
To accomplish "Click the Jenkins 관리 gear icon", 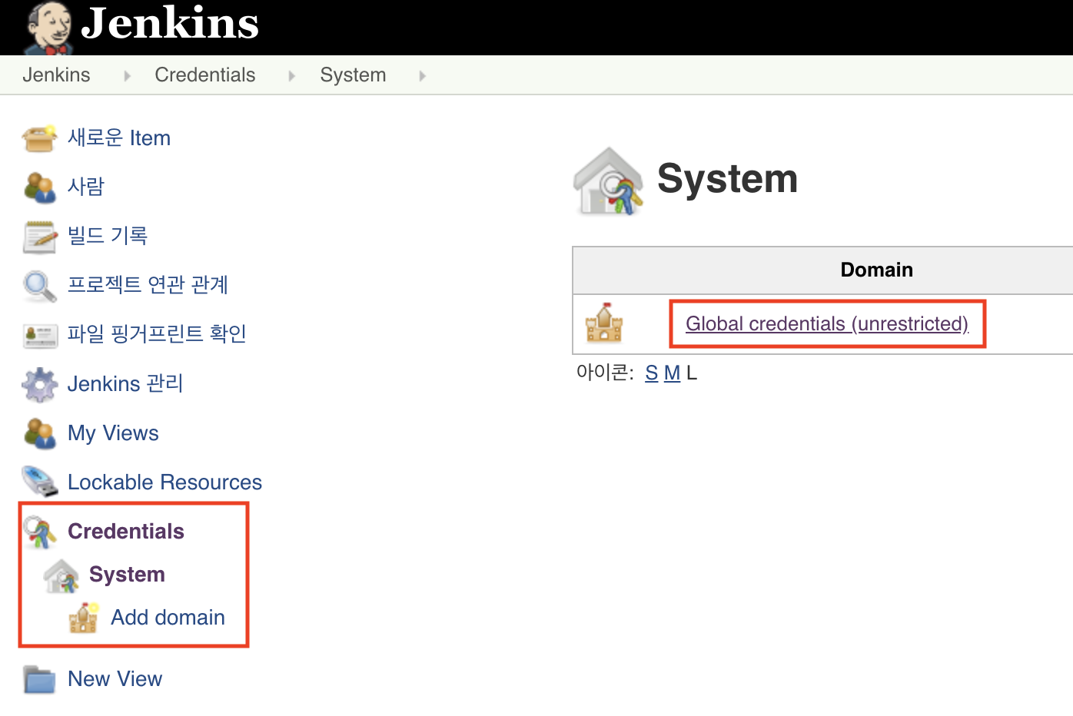I will 39,384.
